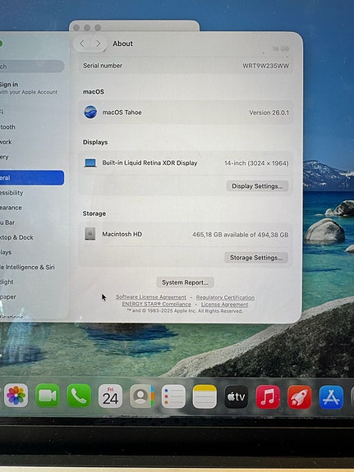
Task: Open Photos app in the Dock
Action: pos(16,395)
